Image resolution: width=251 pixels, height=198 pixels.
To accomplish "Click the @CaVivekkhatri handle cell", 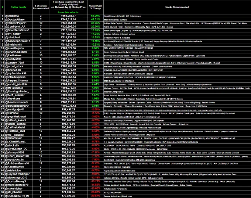I will click(18, 127).
